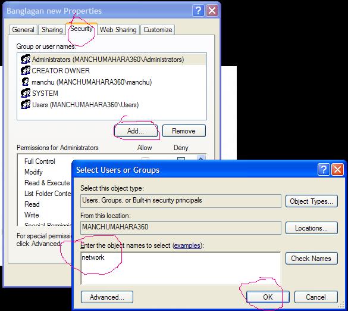Click the help icon in Properties title bar
Image resolution: width=348 pixels, height=311 pixels.
click(x=198, y=11)
